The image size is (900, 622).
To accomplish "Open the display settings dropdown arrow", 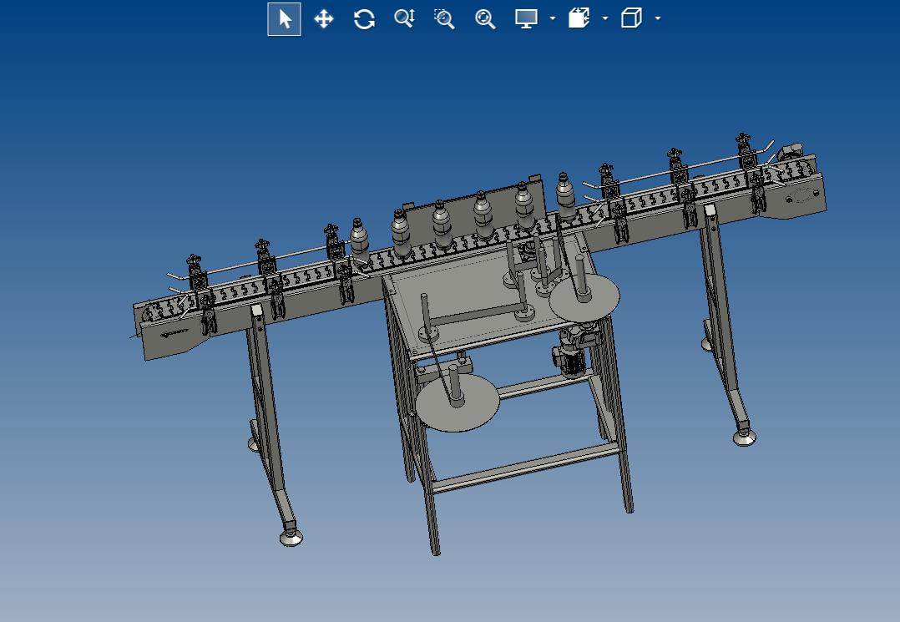I will [x=552, y=18].
